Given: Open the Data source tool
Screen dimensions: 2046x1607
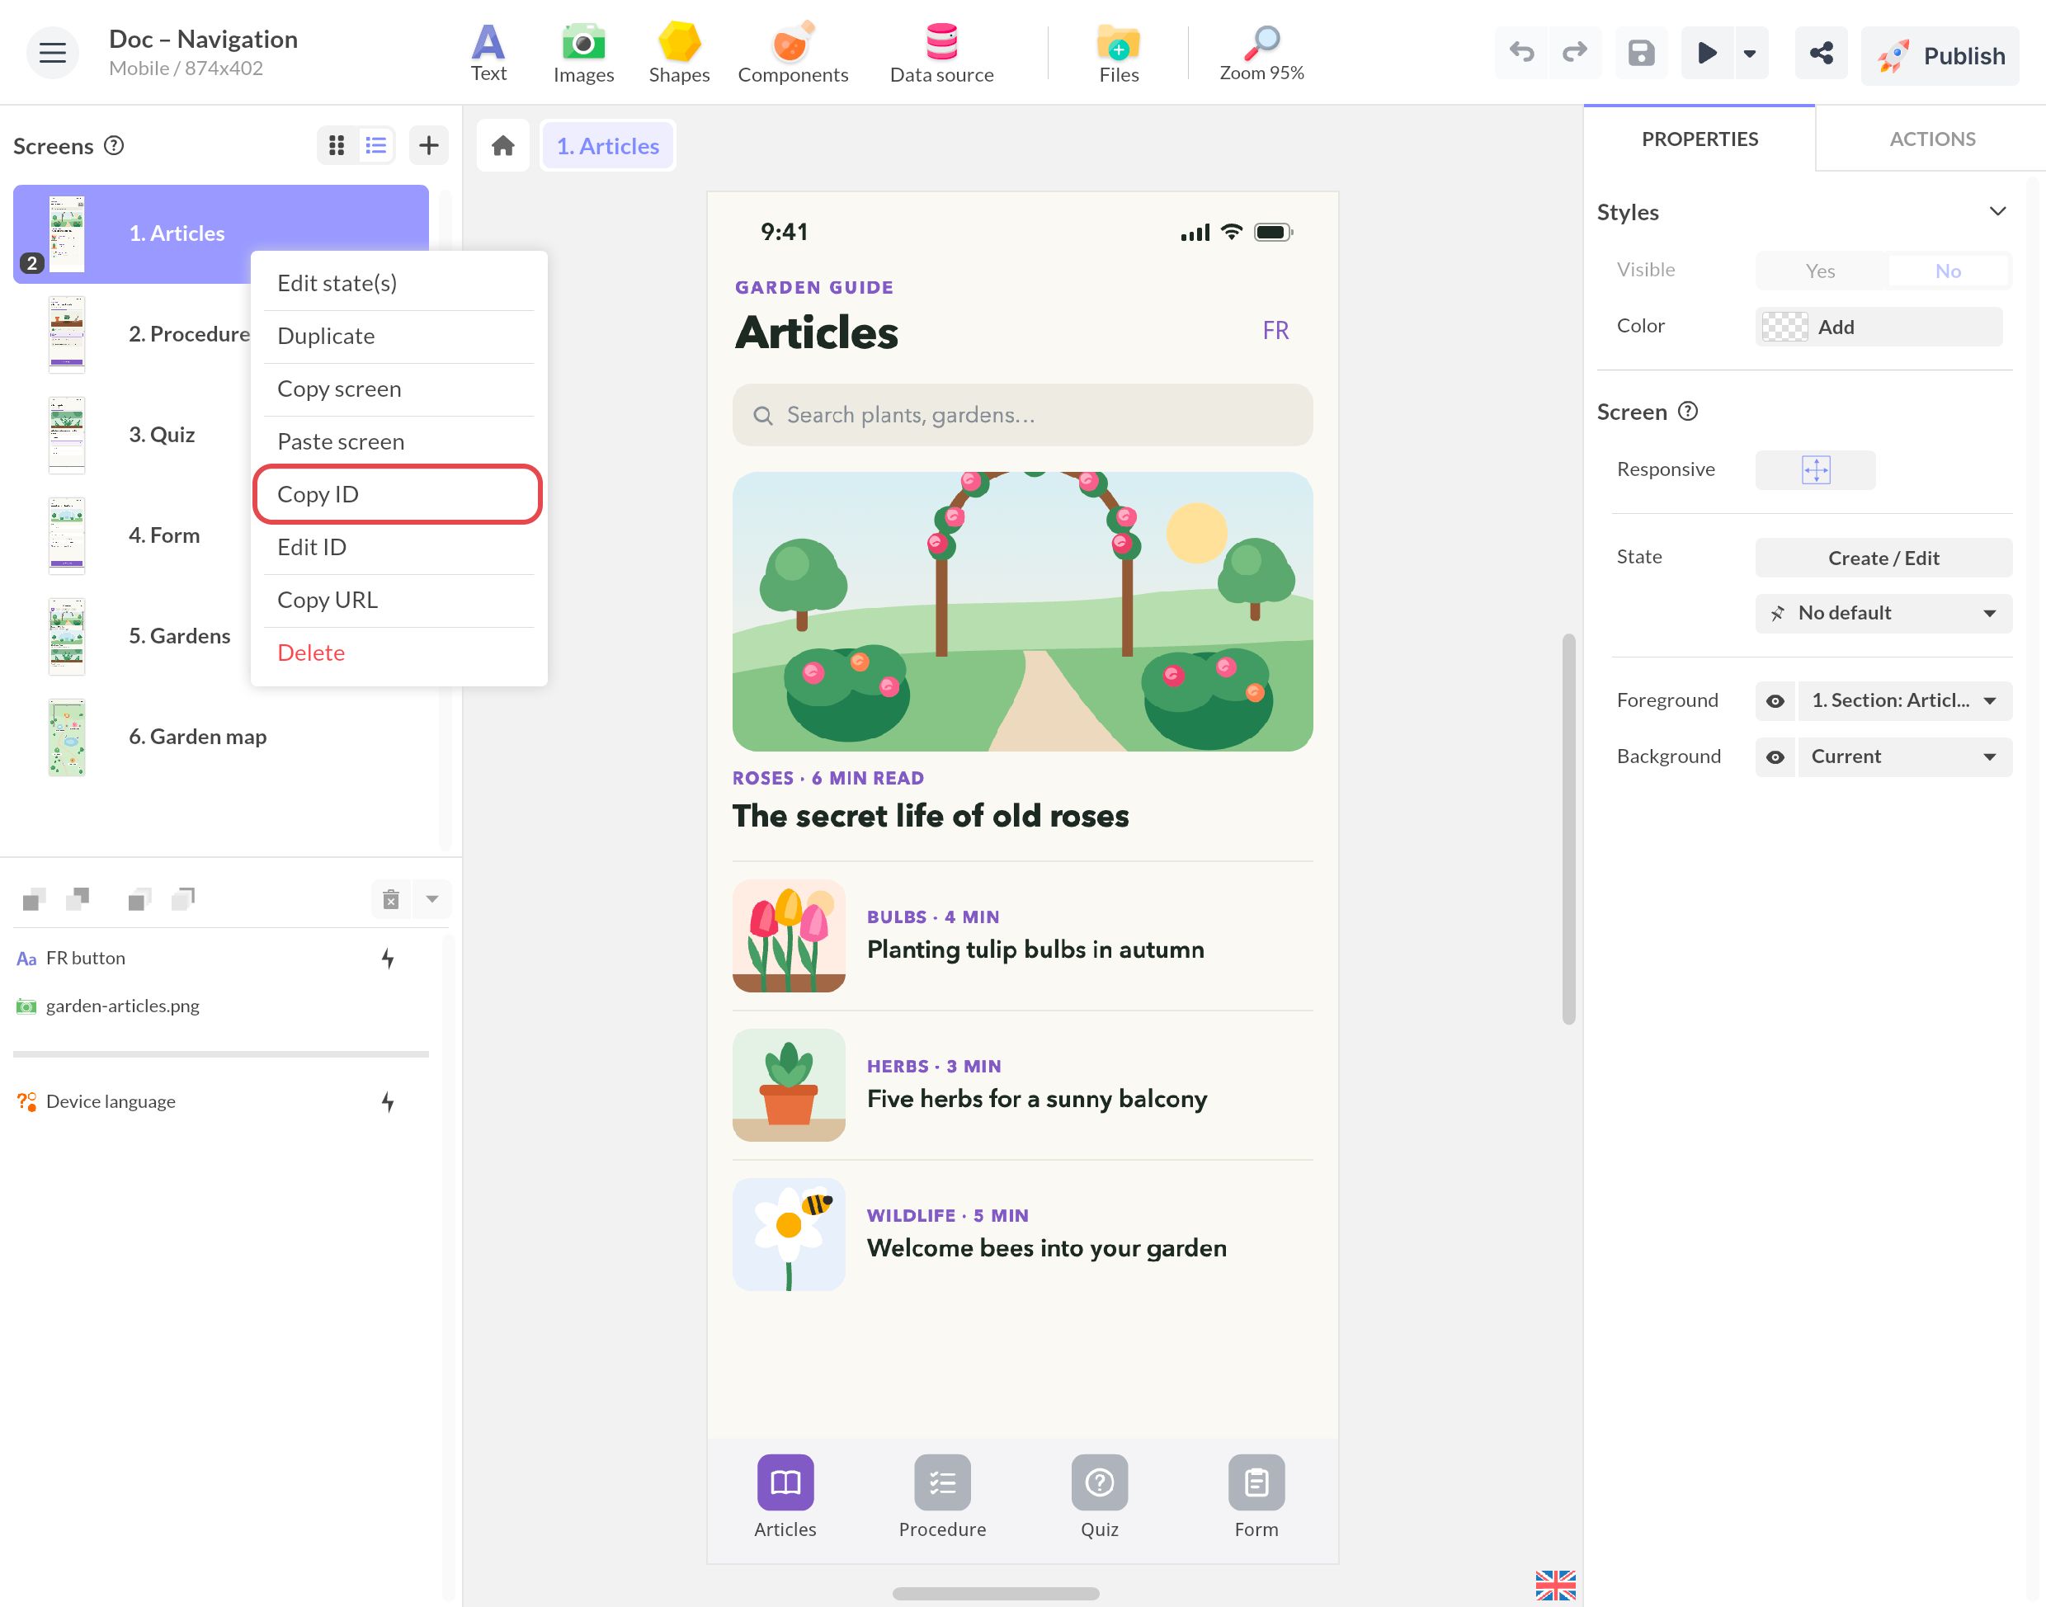Looking at the screenshot, I should 940,53.
